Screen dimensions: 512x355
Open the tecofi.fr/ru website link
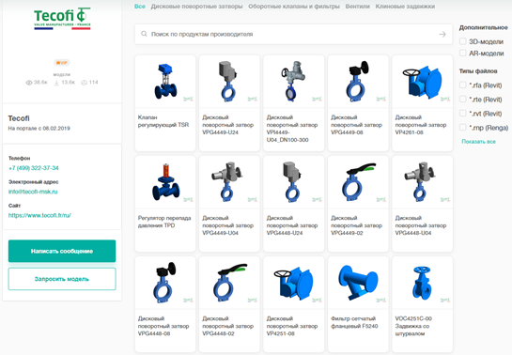tap(39, 215)
